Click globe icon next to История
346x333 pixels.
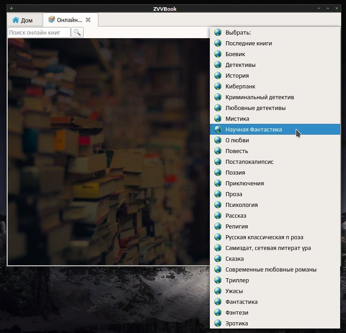coord(218,75)
